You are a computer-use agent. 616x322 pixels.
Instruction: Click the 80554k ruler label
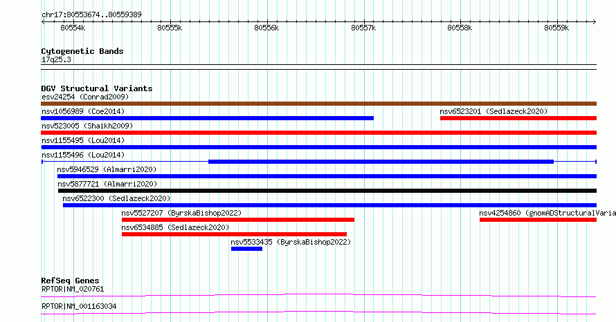pyautogui.click(x=73, y=28)
